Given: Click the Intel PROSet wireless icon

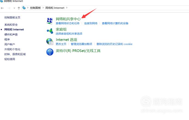Looking at the screenshot, I should [x=50, y=52].
